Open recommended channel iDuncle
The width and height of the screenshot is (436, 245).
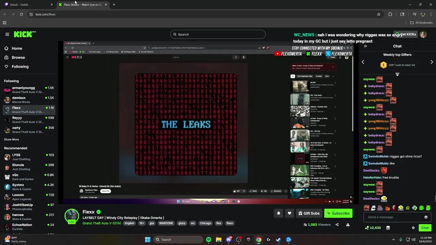(29, 167)
